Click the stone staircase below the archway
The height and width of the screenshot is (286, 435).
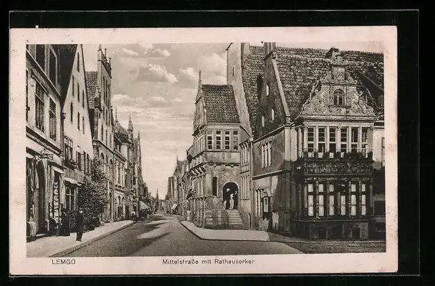point(236,219)
